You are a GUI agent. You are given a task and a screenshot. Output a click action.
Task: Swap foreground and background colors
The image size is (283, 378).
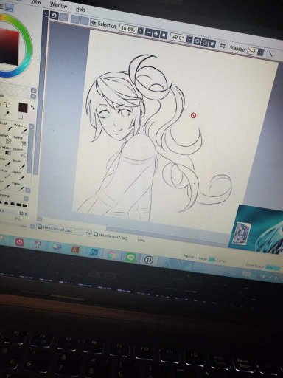32,108
